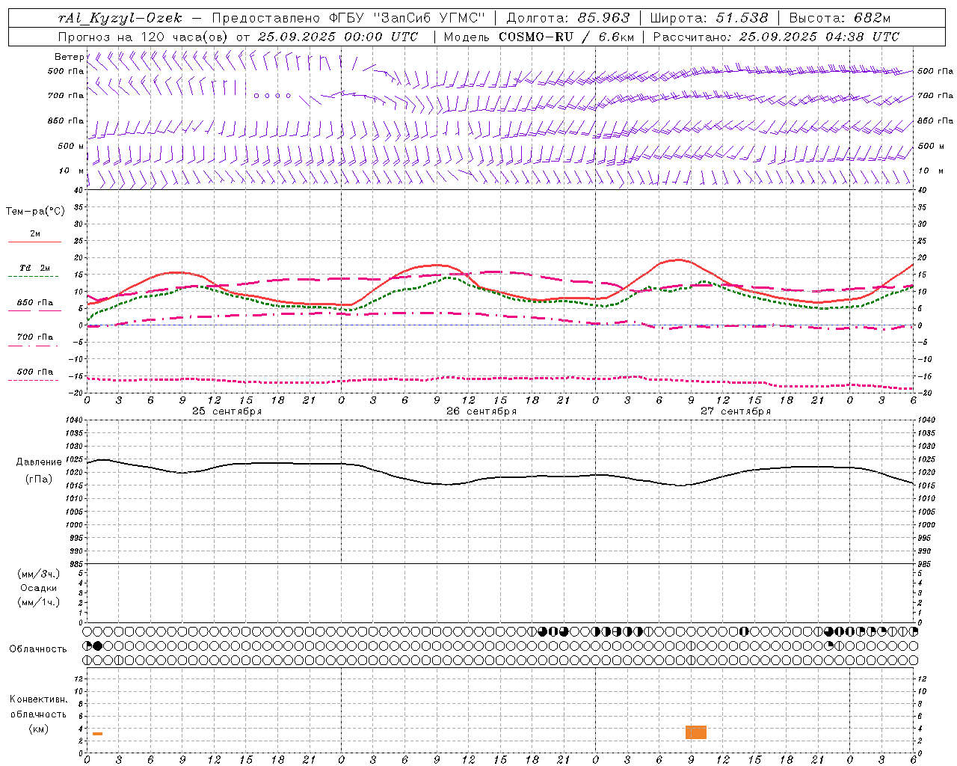957x766 pixels.
Task: Click the Высота: 682м value
Action: click(840, 18)
